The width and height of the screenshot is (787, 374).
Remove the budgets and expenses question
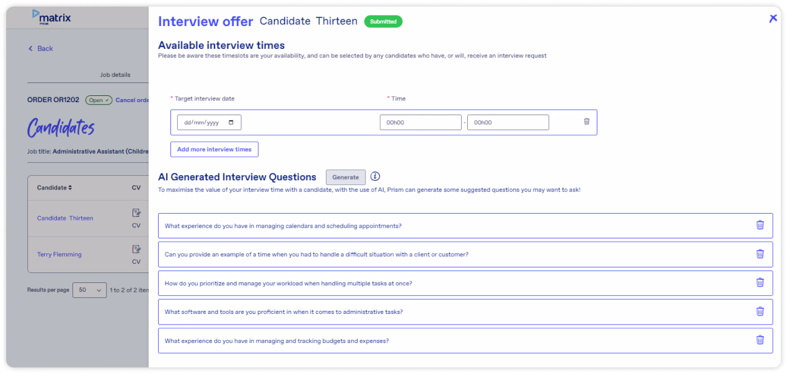760,340
